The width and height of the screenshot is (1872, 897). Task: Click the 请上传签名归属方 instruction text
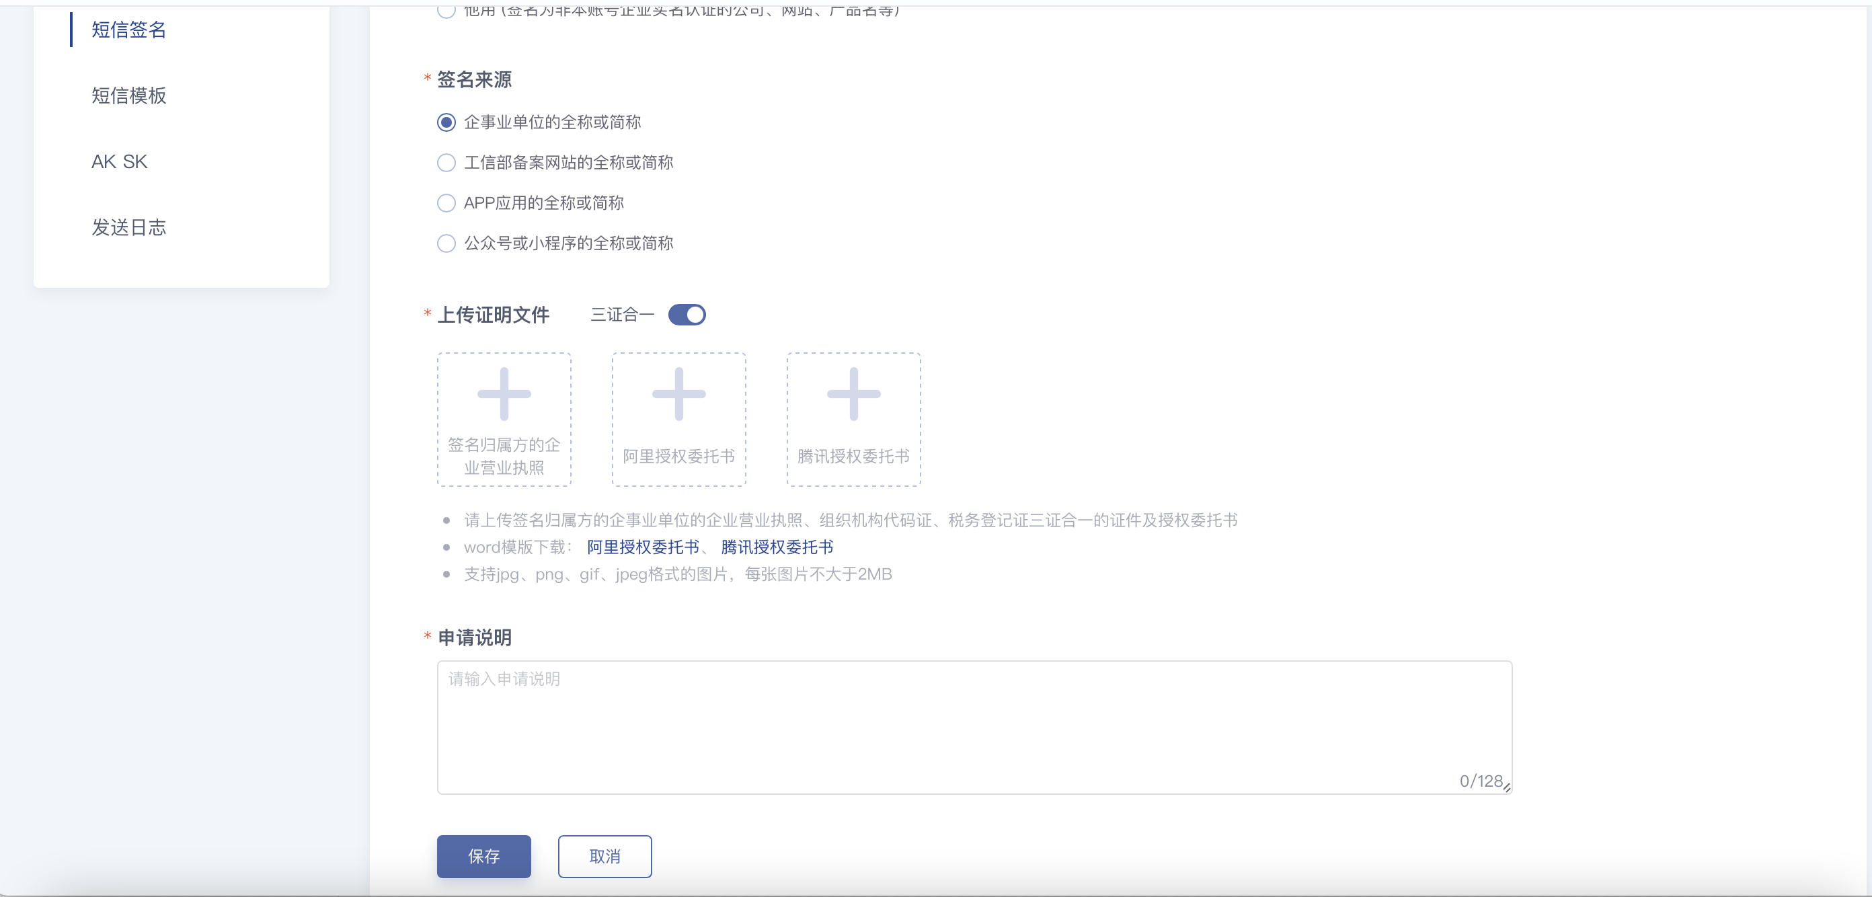pyautogui.click(x=850, y=520)
